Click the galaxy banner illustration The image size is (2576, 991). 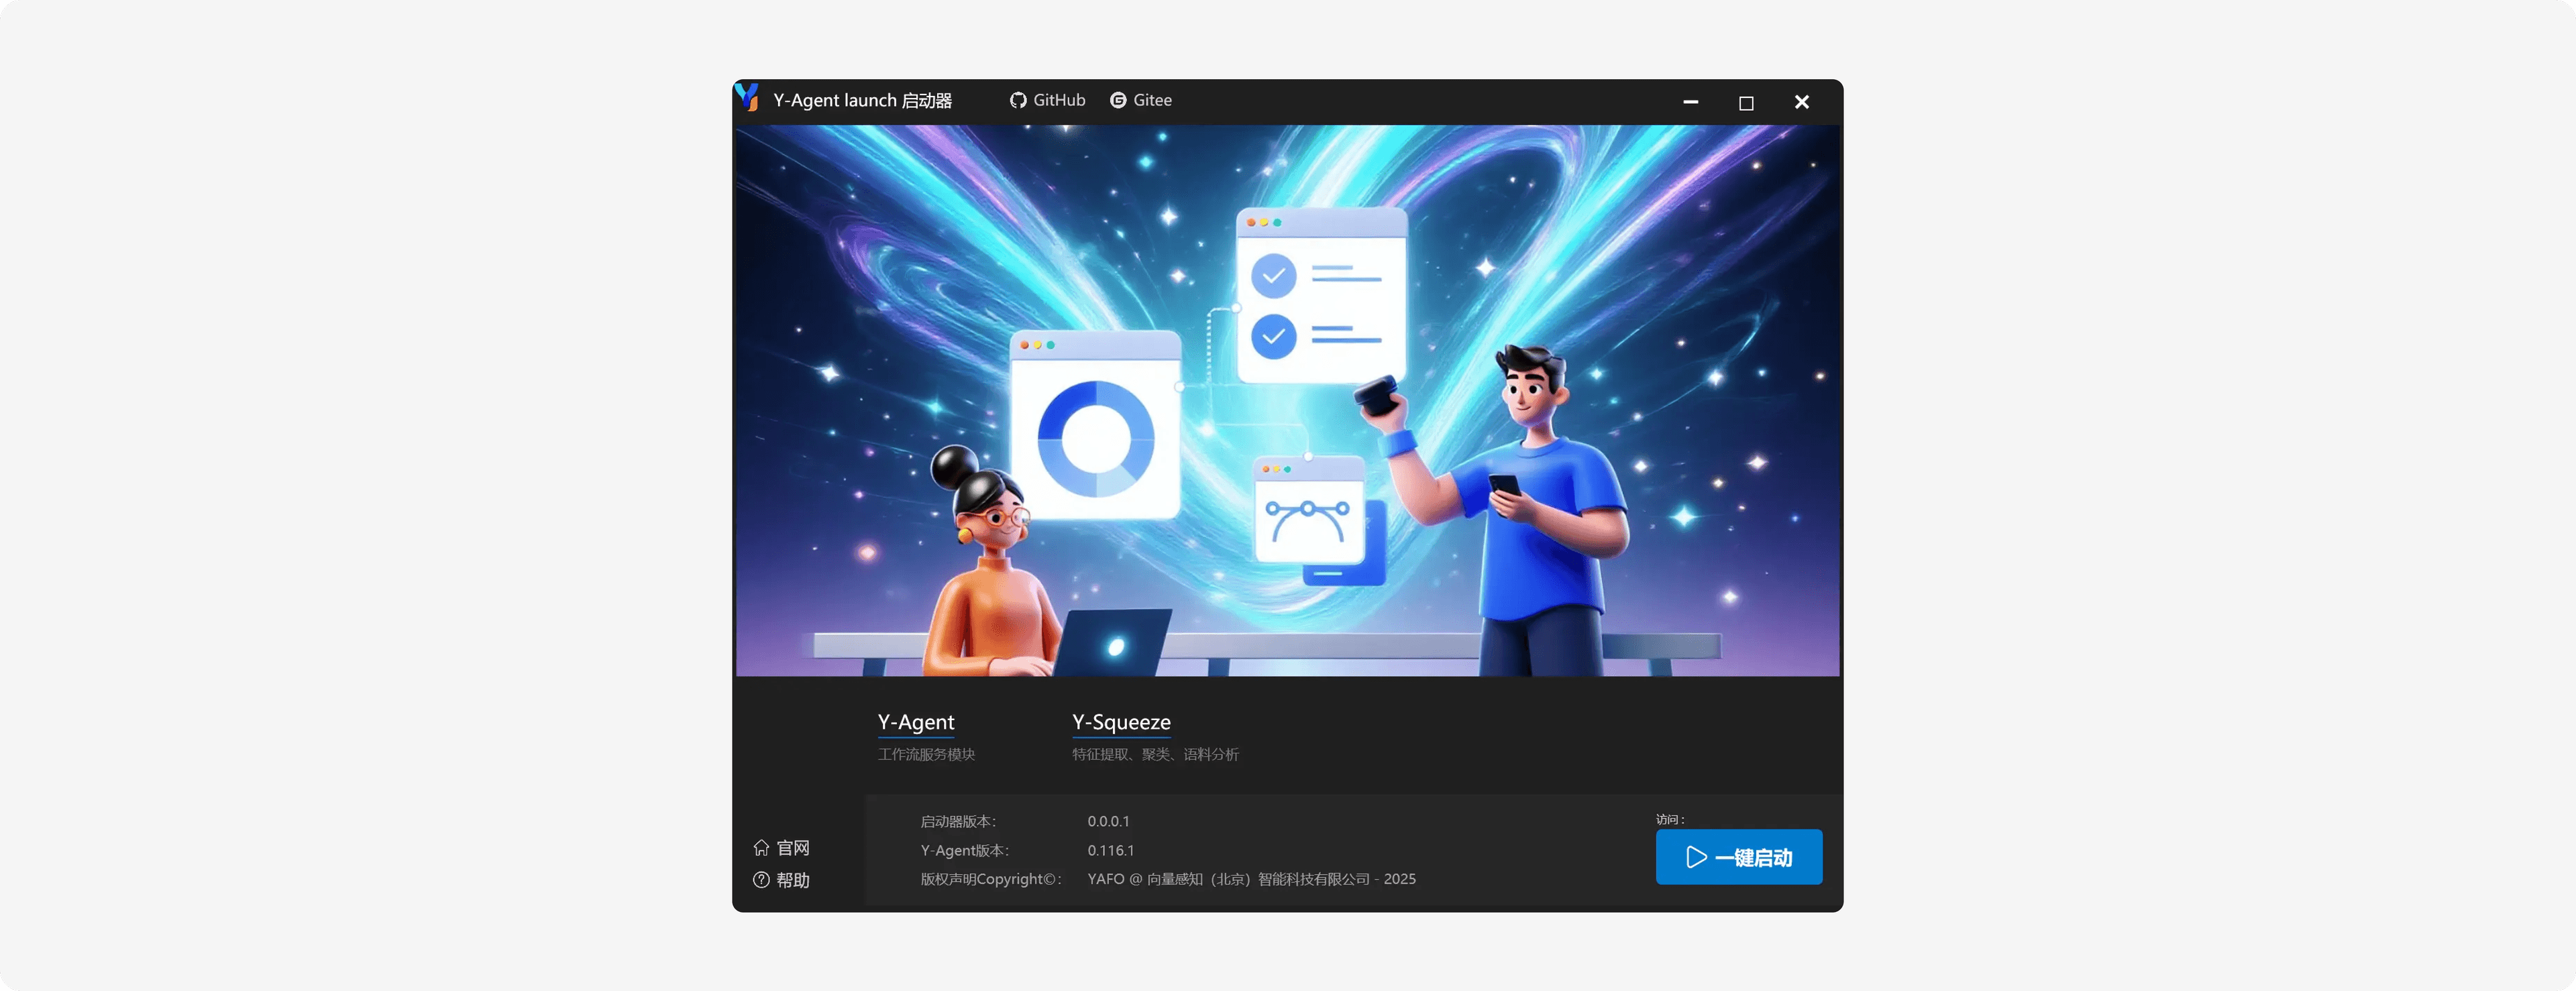coord(1287,400)
